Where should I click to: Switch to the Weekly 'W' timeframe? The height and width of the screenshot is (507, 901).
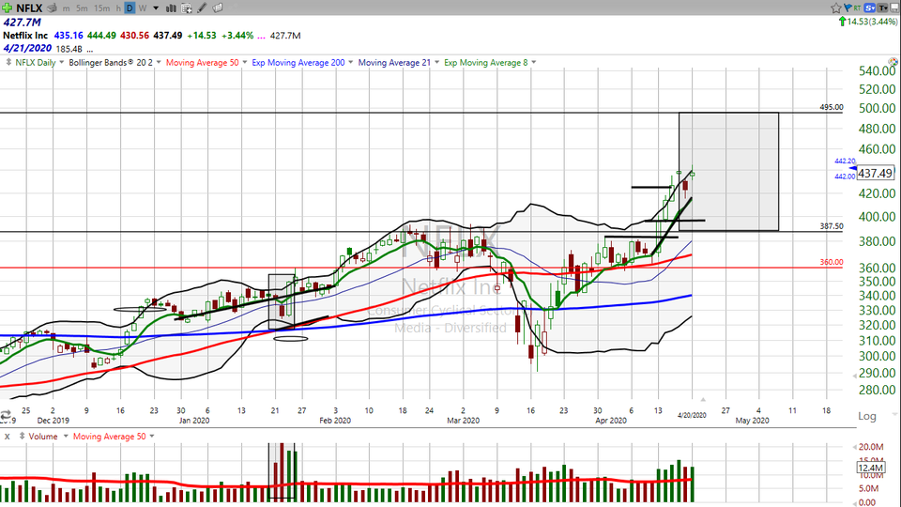point(143,8)
